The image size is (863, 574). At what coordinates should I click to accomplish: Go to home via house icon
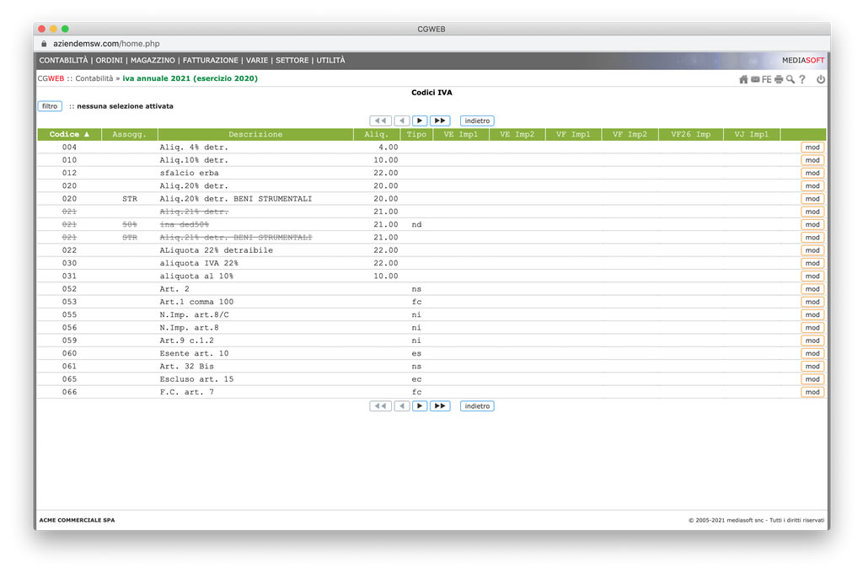tap(743, 79)
